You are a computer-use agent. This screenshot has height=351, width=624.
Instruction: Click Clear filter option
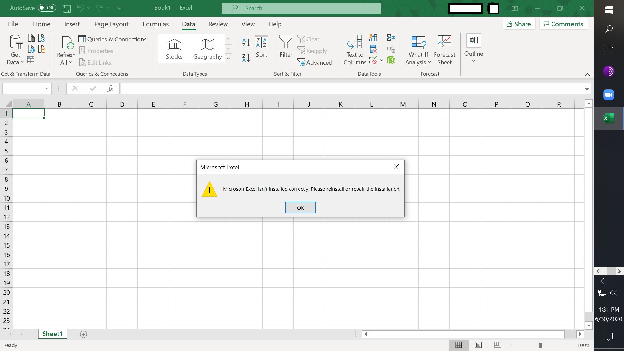click(x=308, y=39)
